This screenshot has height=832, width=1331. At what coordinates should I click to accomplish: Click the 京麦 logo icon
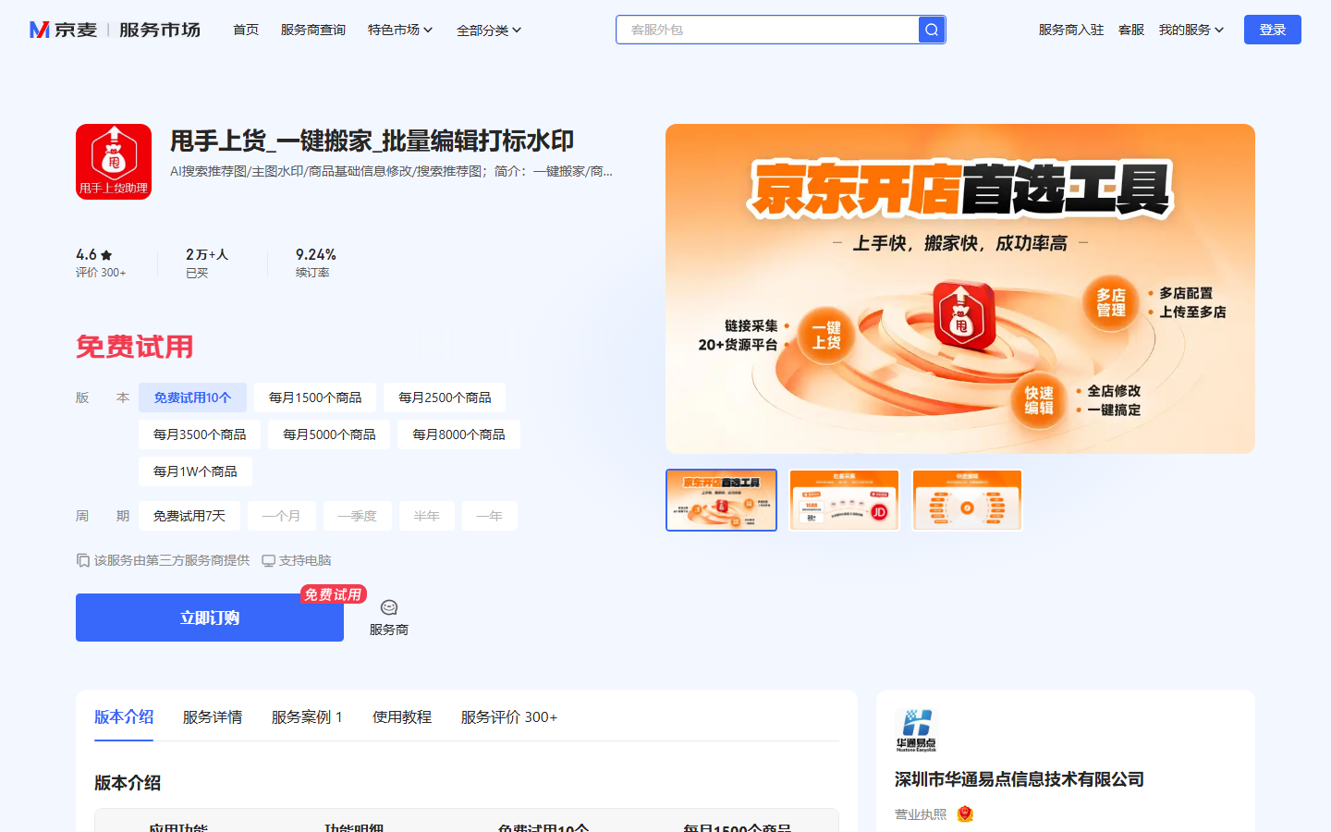coord(40,30)
